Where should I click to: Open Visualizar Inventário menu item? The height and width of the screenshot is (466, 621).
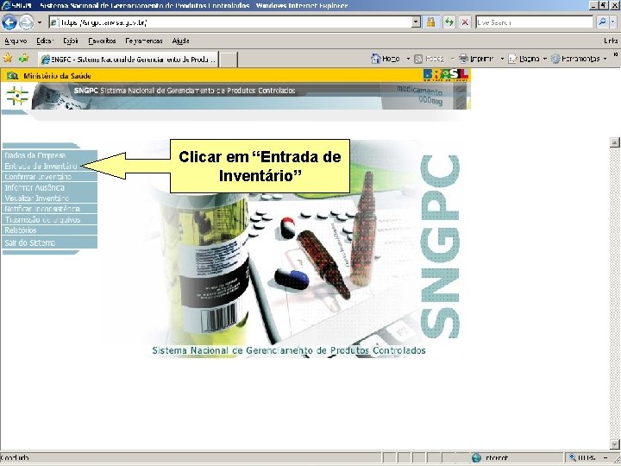[49, 198]
